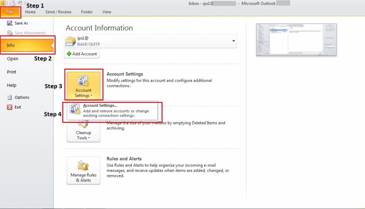The width and height of the screenshot is (365, 209).
Task: Click Print in the left sidebar
Action: point(11,72)
